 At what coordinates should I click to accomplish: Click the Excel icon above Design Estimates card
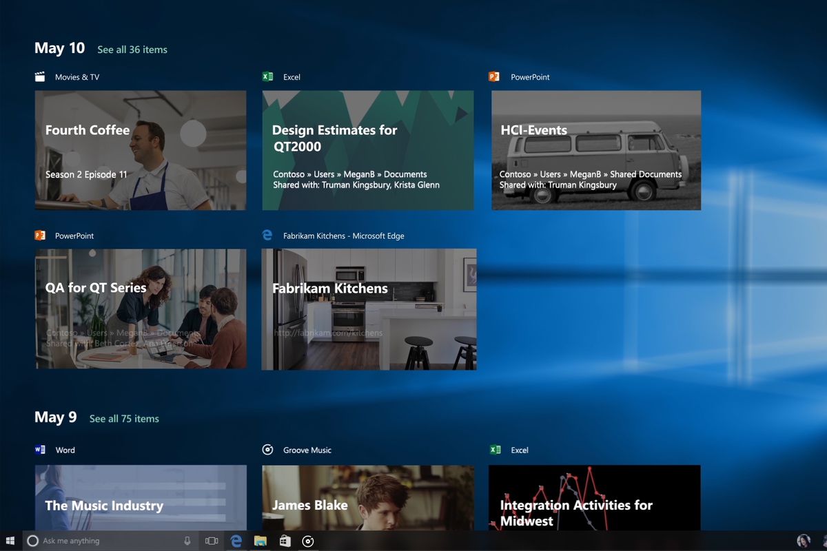click(x=268, y=76)
